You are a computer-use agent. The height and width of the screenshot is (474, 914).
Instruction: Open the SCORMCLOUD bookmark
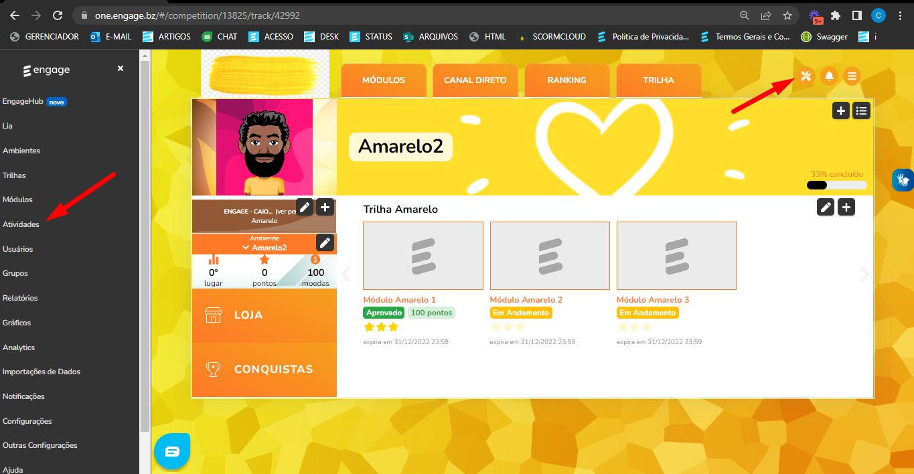(551, 37)
